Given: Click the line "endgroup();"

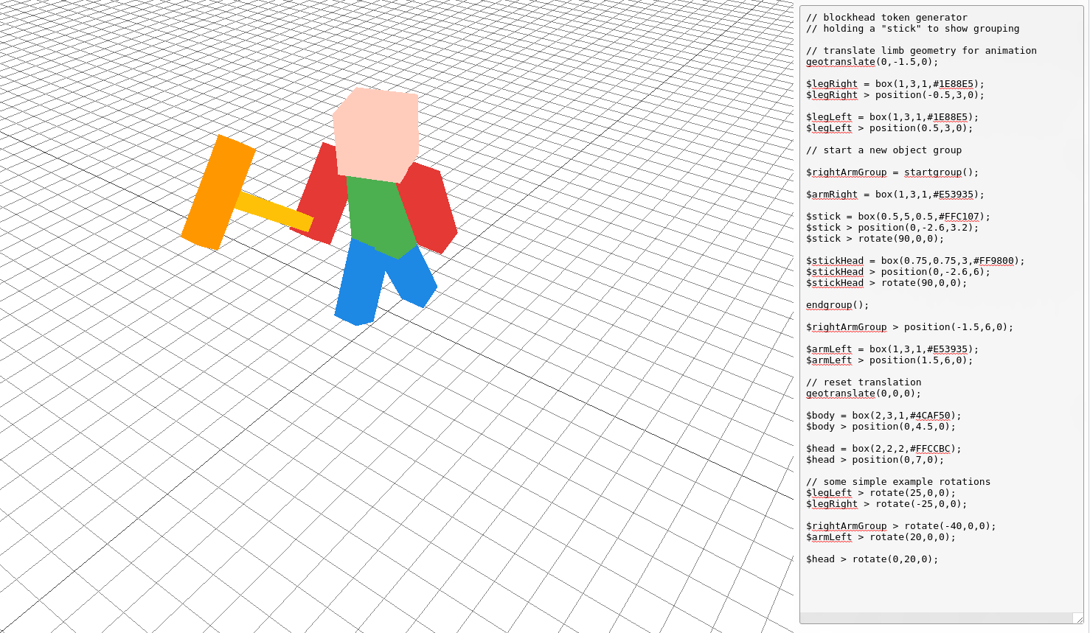Looking at the screenshot, I should coord(838,305).
